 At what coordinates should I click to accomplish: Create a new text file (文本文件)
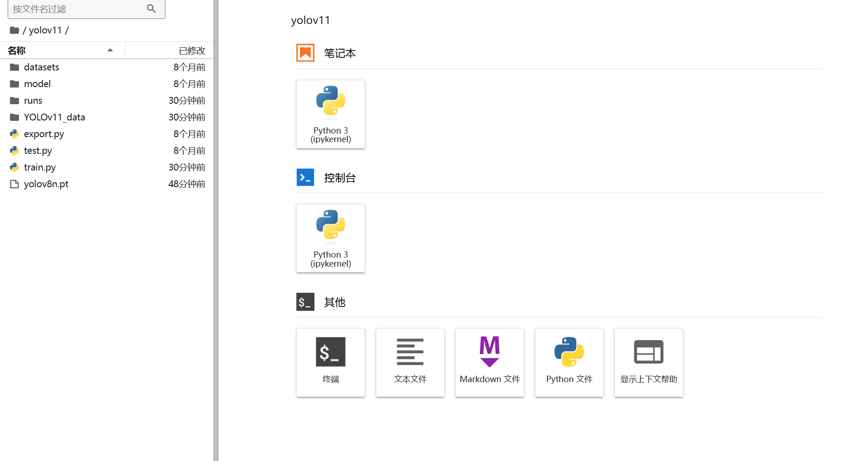coord(410,363)
